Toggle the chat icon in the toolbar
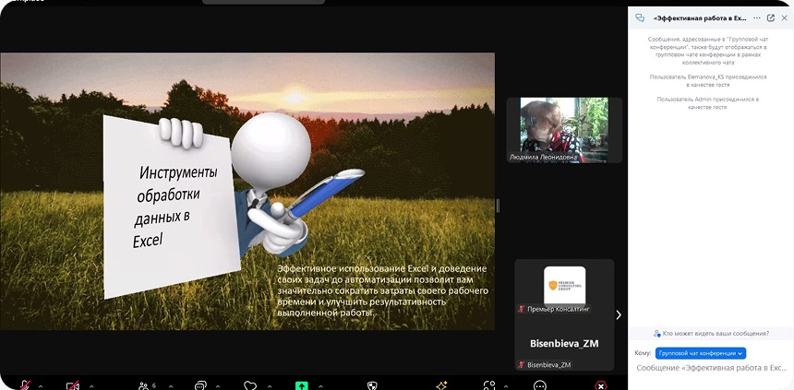The height and width of the screenshot is (390, 794). click(200, 386)
